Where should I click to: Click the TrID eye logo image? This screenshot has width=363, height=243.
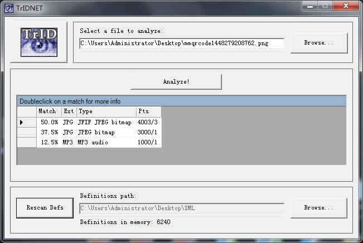(x=39, y=42)
